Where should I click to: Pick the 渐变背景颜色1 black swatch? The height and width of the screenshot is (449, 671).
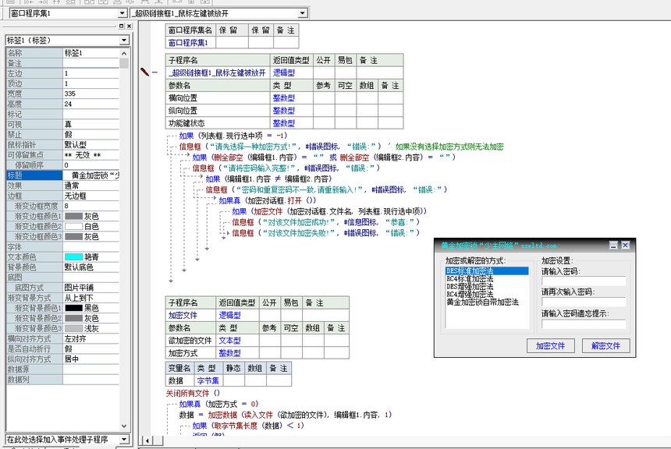point(73,308)
